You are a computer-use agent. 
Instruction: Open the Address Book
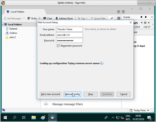tap(64, 18)
